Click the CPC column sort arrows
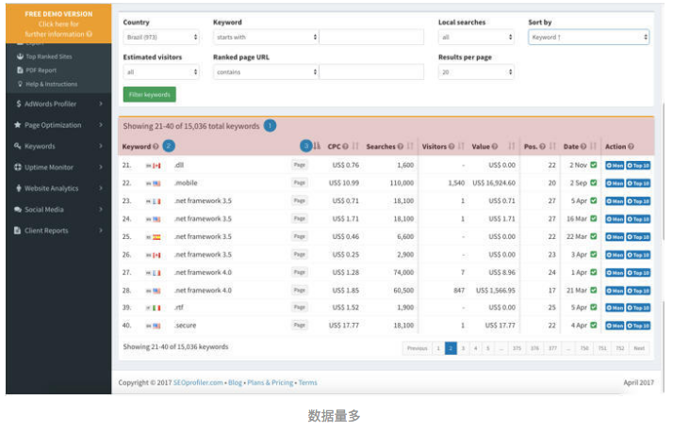This screenshot has width=673, height=431. [355, 147]
